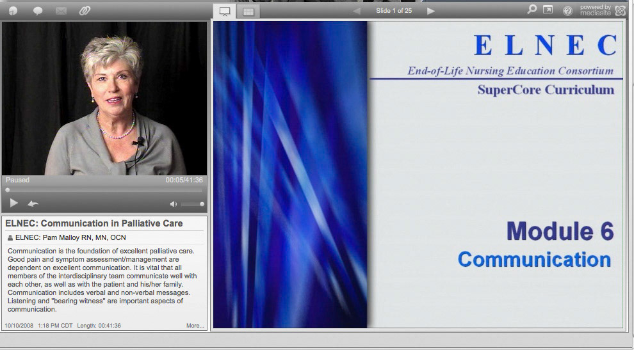634x350 pixels.
Task: Switch to slide thumbnails grid view
Action: click(x=248, y=12)
